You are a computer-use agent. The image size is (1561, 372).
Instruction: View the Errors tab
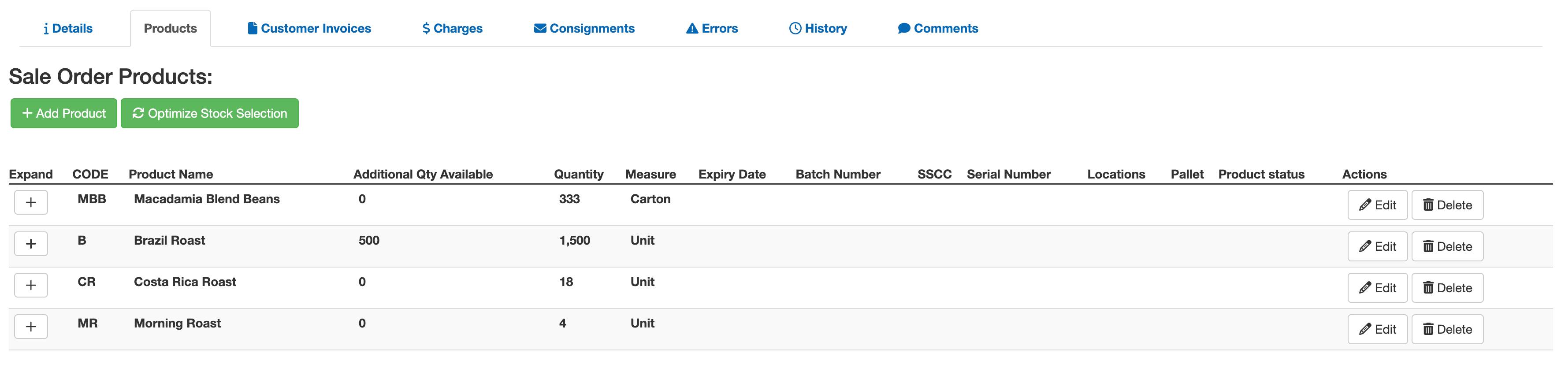[x=711, y=29]
